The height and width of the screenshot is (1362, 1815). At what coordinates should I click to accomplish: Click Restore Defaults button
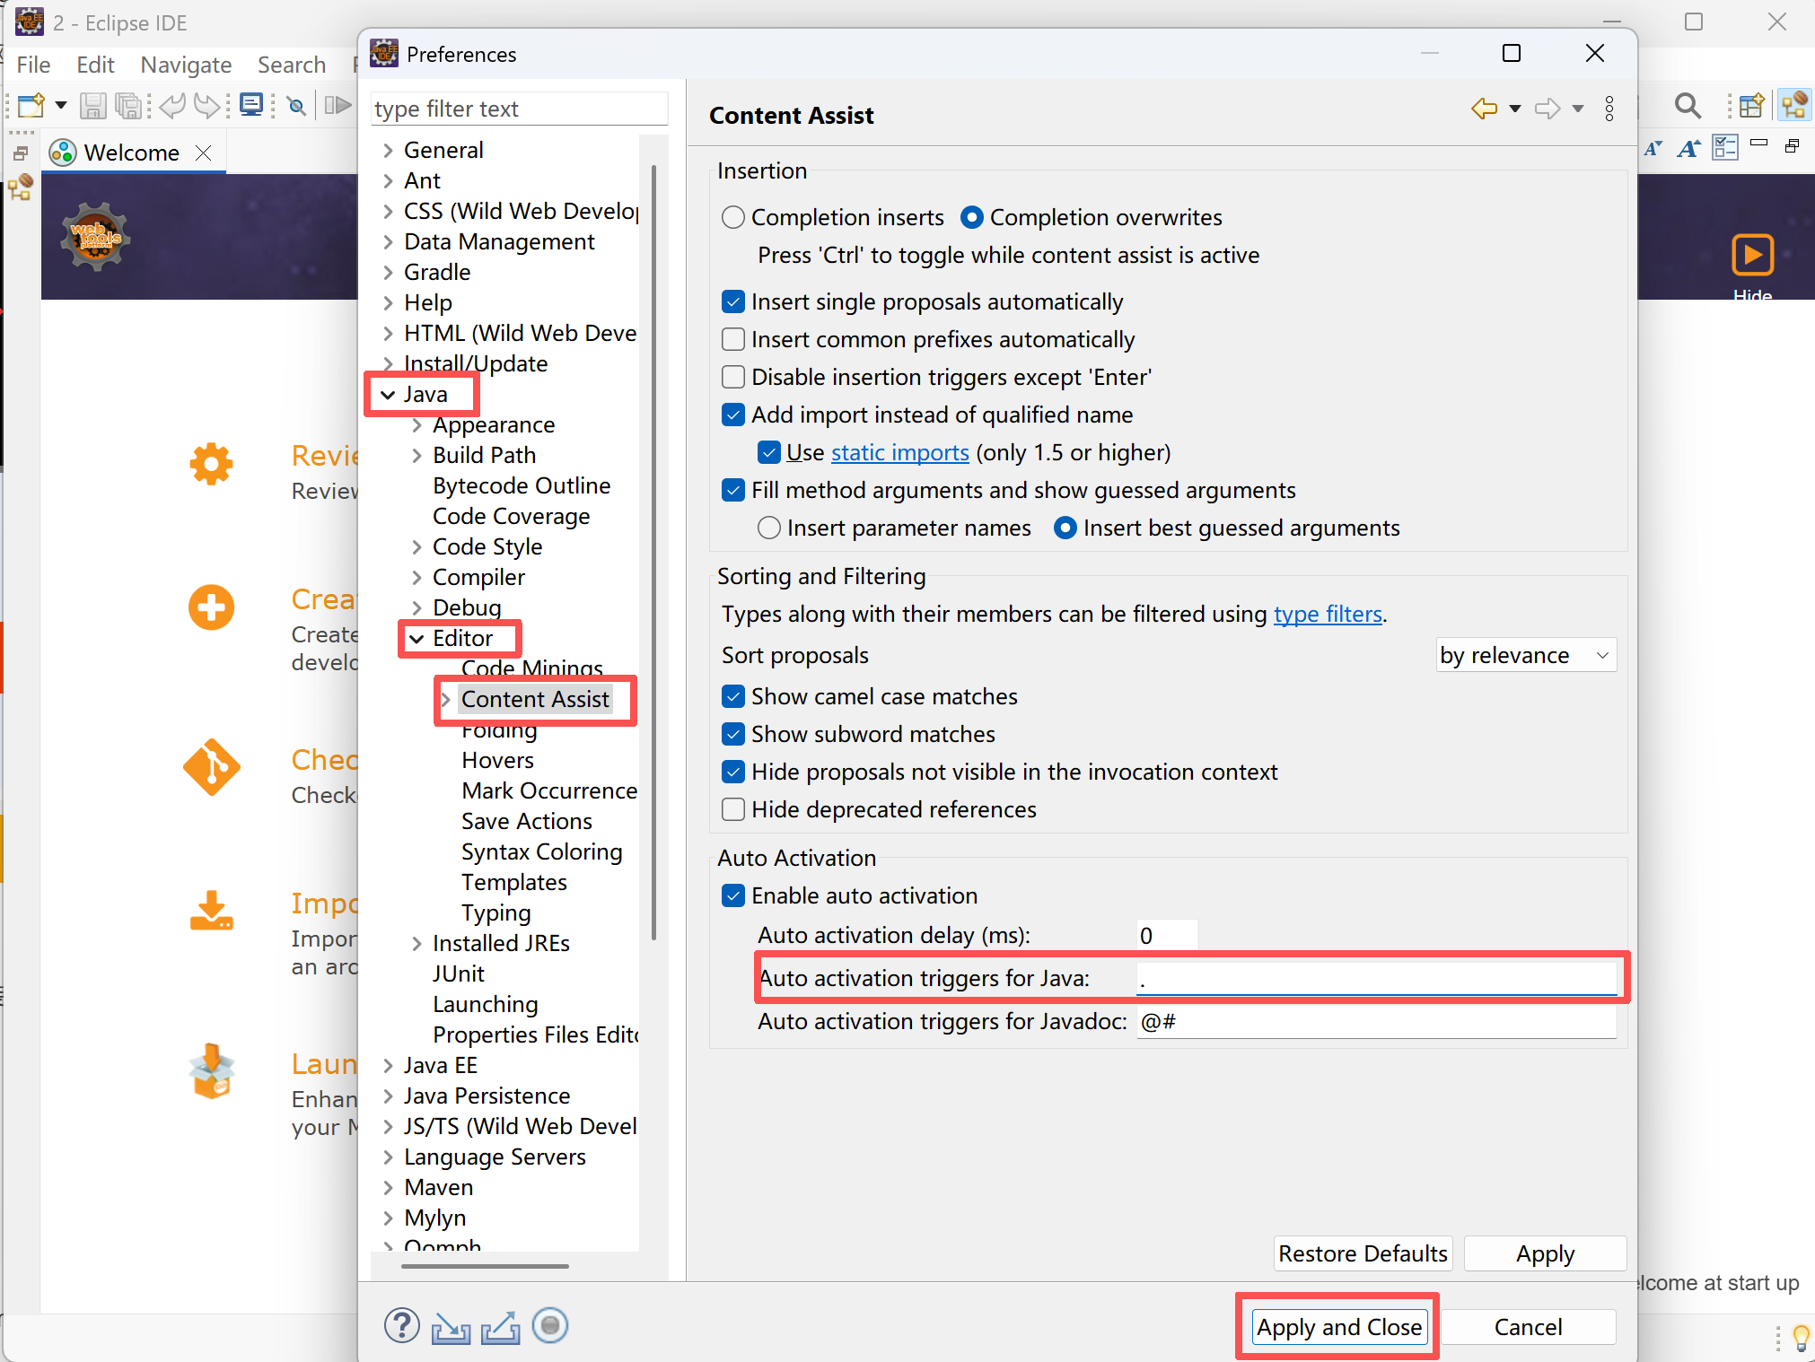pyautogui.click(x=1362, y=1253)
